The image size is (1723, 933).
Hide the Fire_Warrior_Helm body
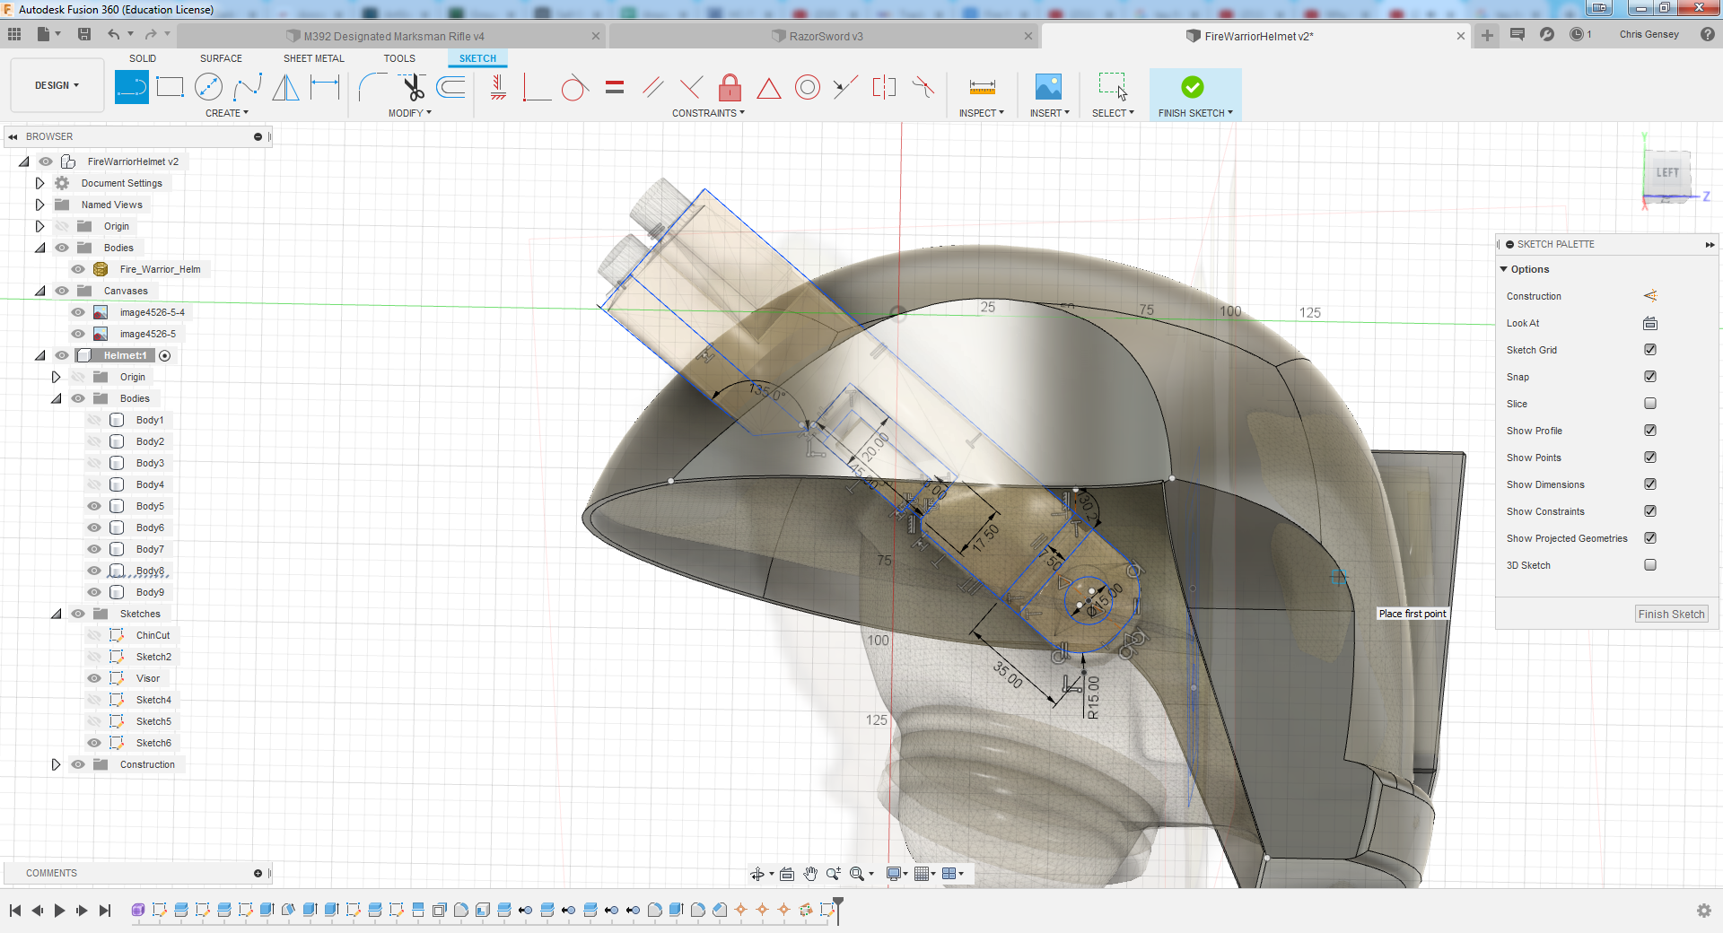click(78, 269)
